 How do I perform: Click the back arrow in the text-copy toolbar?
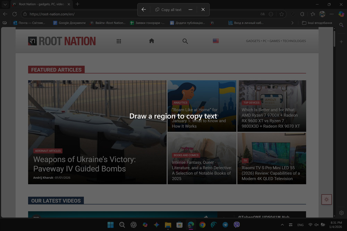pyautogui.click(x=144, y=9)
